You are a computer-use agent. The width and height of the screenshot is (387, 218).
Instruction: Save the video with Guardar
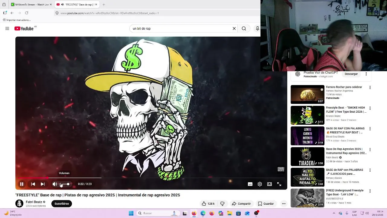(x=266, y=204)
